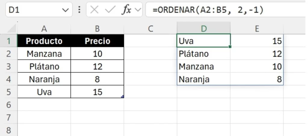Click the fill handle on cell D1
308x136 pixels.
[x=230, y=47]
